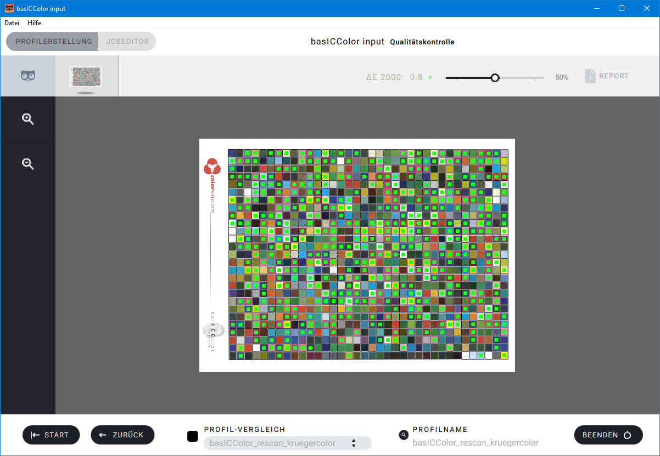Open the Datei menu
Image resolution: width=660 pixels, height=456 pixels.
pyautogui.click(x=12, y=23)
